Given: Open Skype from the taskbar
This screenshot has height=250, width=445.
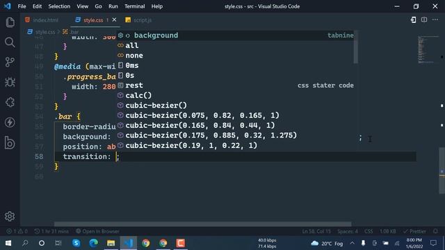Looking at the screenshot, I should pos(76,243).
